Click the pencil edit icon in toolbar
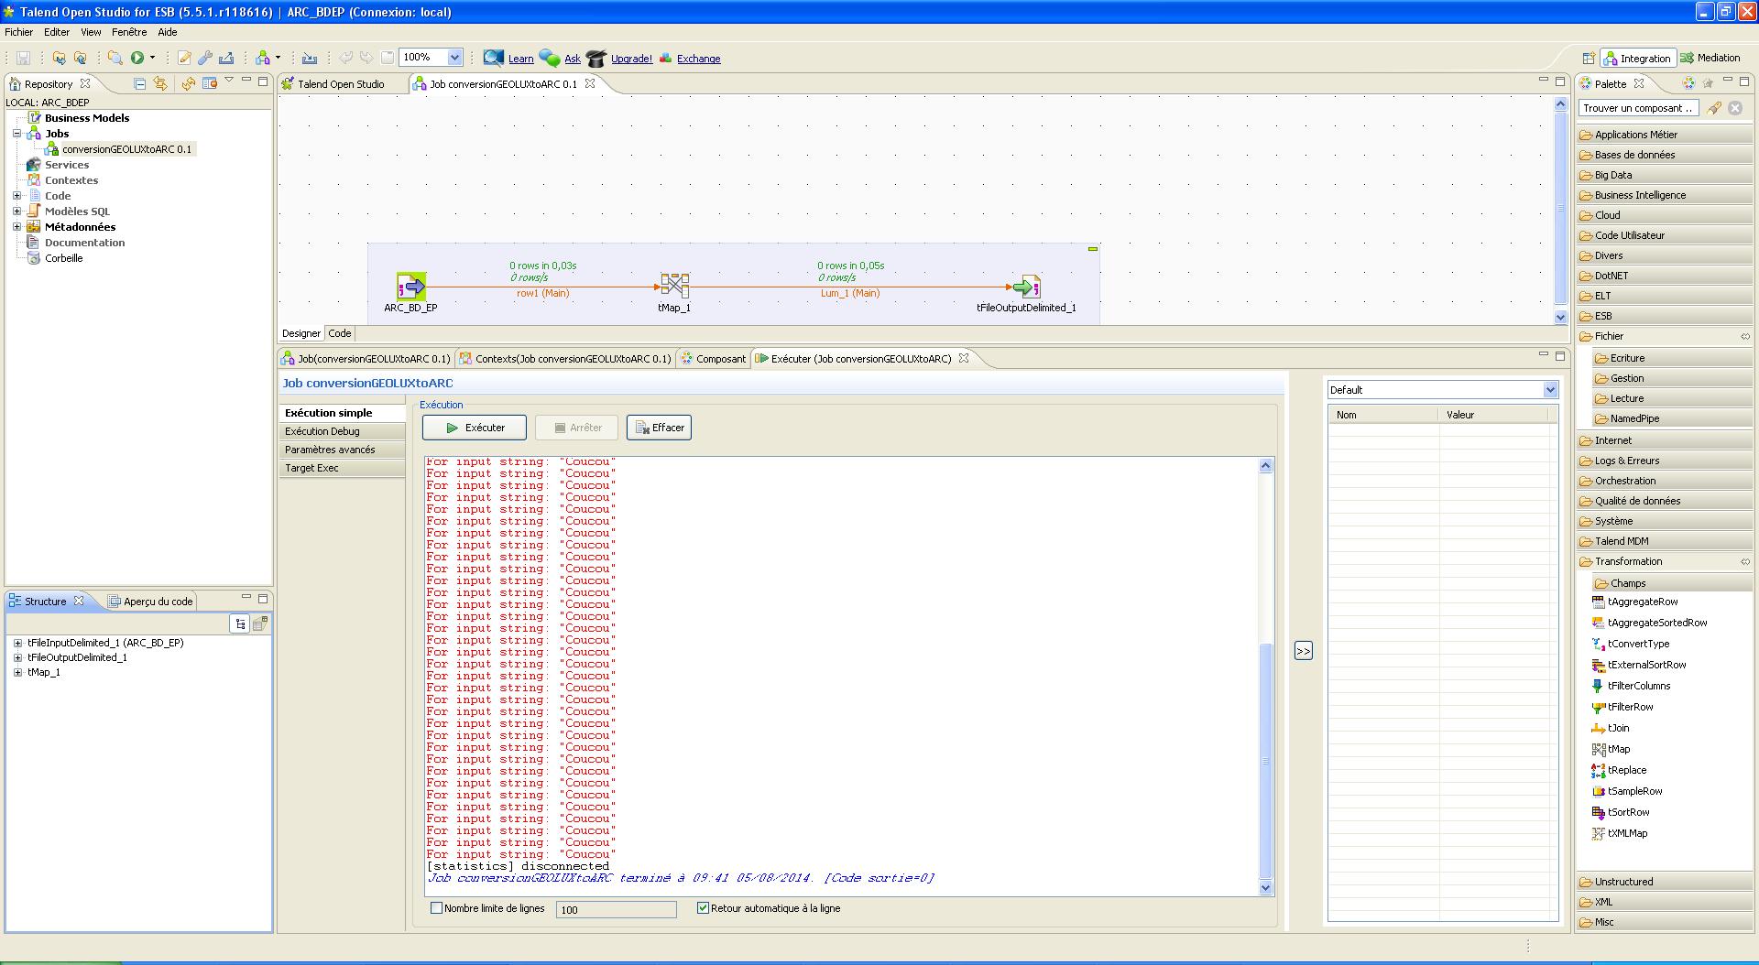Viewport: 1759px width, 965px height. point(184,58)
